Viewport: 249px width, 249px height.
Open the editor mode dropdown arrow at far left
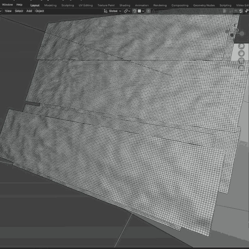click(1, 11)
